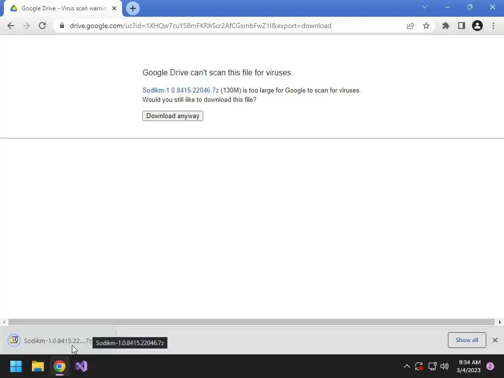Screen dimensions: 504x378
Task: Open the network tray icon
Action: pos(432,366)
